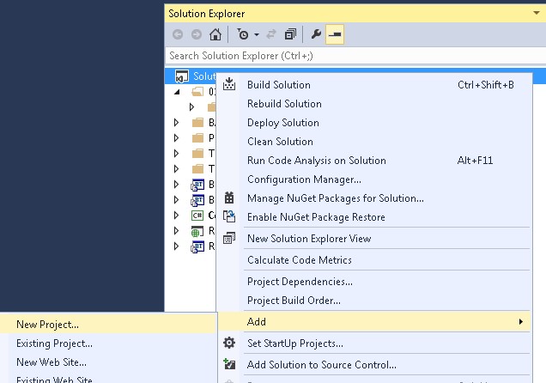Screen dimensions: 546x383
Task: Click the Home icon in Solution Explorer toolbar
Action: (215, 35)
